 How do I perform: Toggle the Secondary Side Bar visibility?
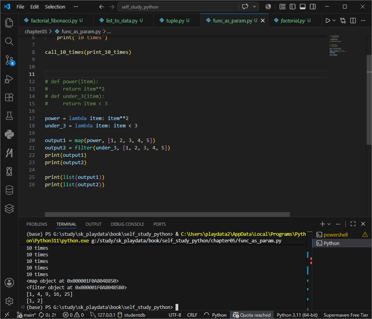pyautogui.click(x=313, y=7)
